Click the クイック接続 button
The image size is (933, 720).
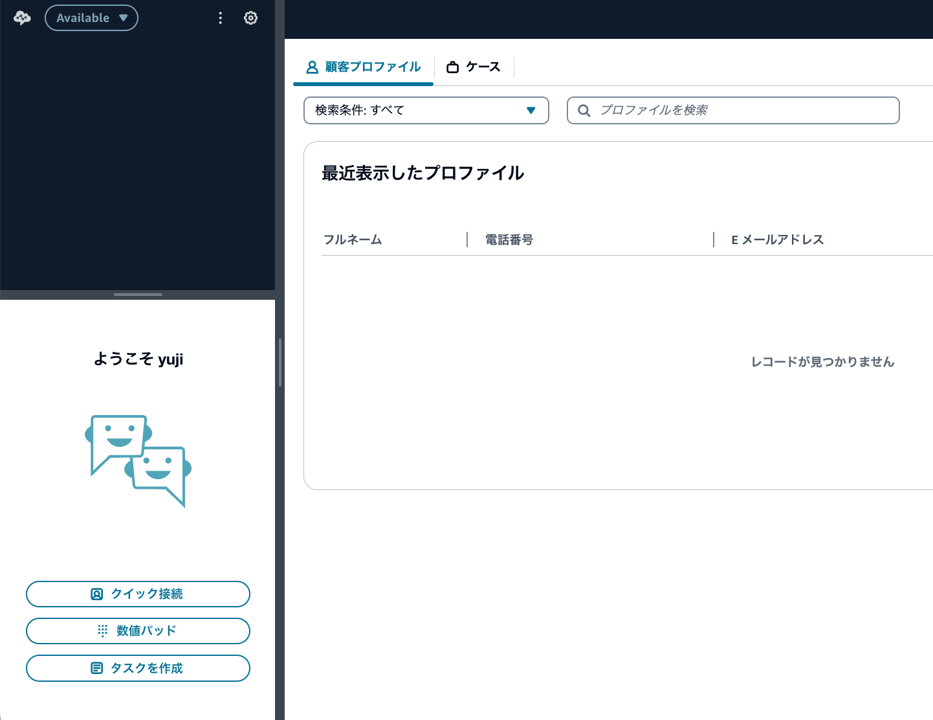[138, 594]
